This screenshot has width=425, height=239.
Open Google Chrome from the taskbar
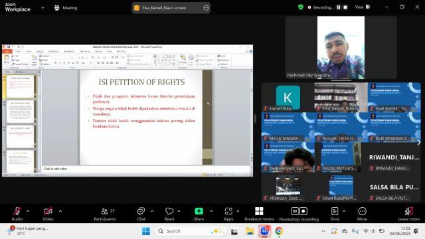279,231
